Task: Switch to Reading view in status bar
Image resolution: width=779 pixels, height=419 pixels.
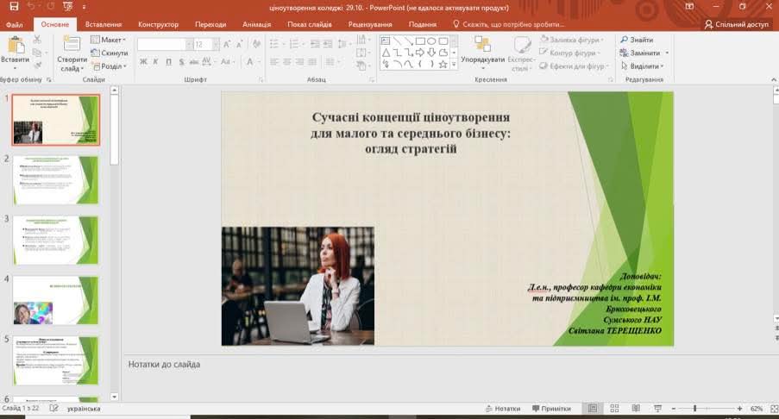Action: (x=634, y=409)
